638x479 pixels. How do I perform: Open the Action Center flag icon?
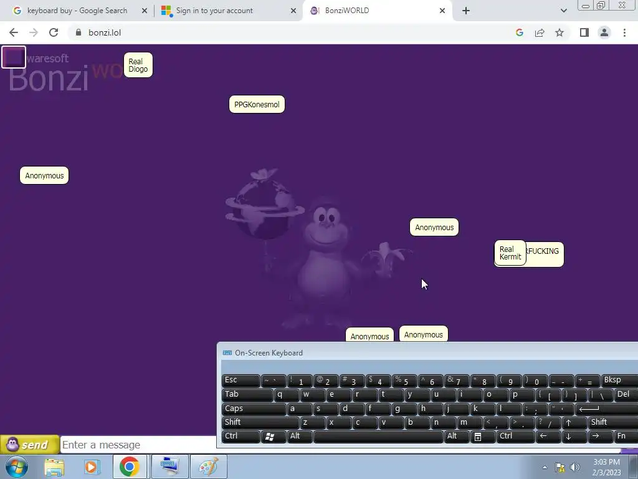(560, 467)
